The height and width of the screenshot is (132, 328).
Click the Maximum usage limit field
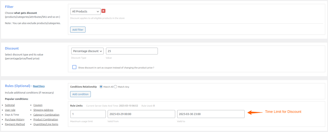(88, 114)
